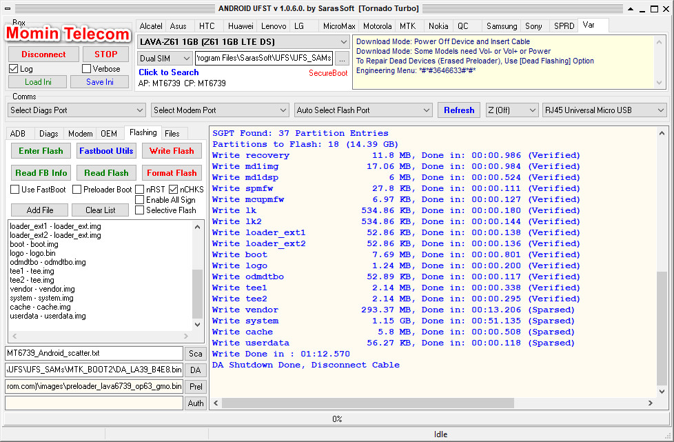Click the Save Ini button
Screen dimensions: 674x442
[100, 81]
